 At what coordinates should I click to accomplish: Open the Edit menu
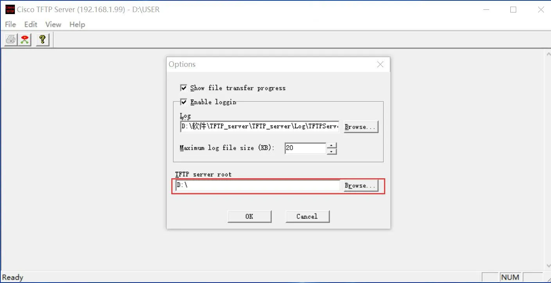click(31, 24)
